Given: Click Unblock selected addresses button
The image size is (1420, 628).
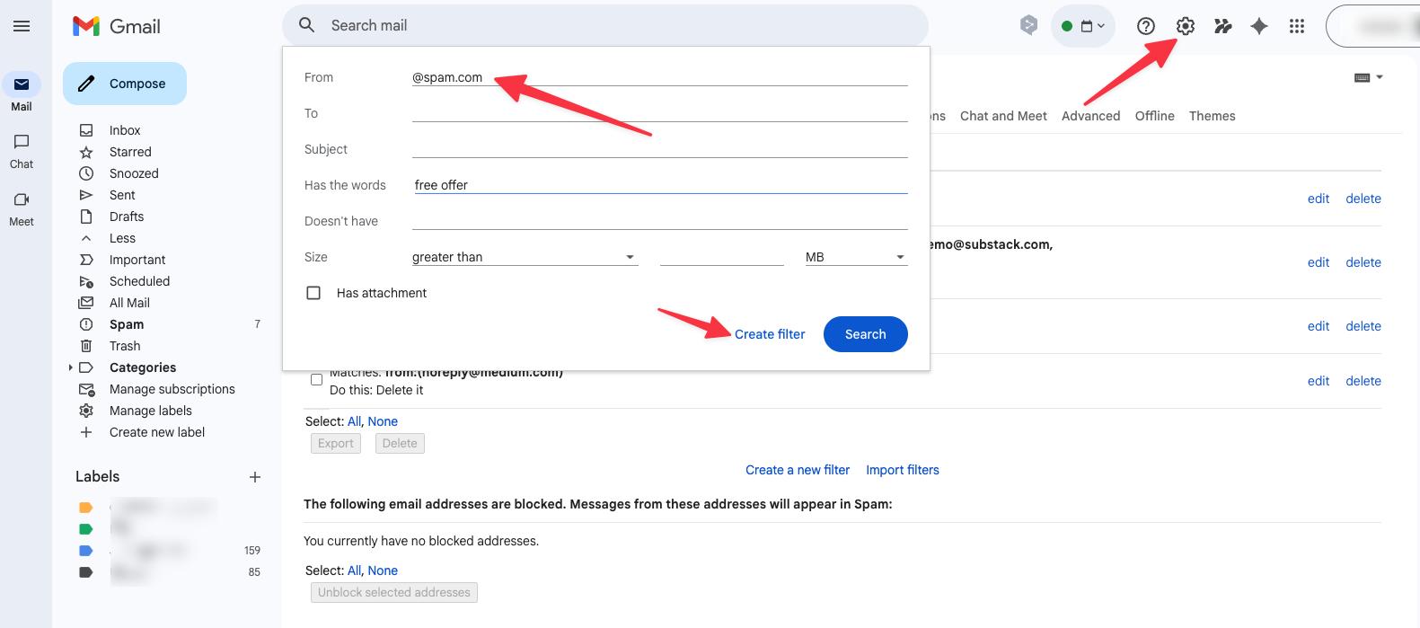Looking at the screenshot, I should (394, 592).
